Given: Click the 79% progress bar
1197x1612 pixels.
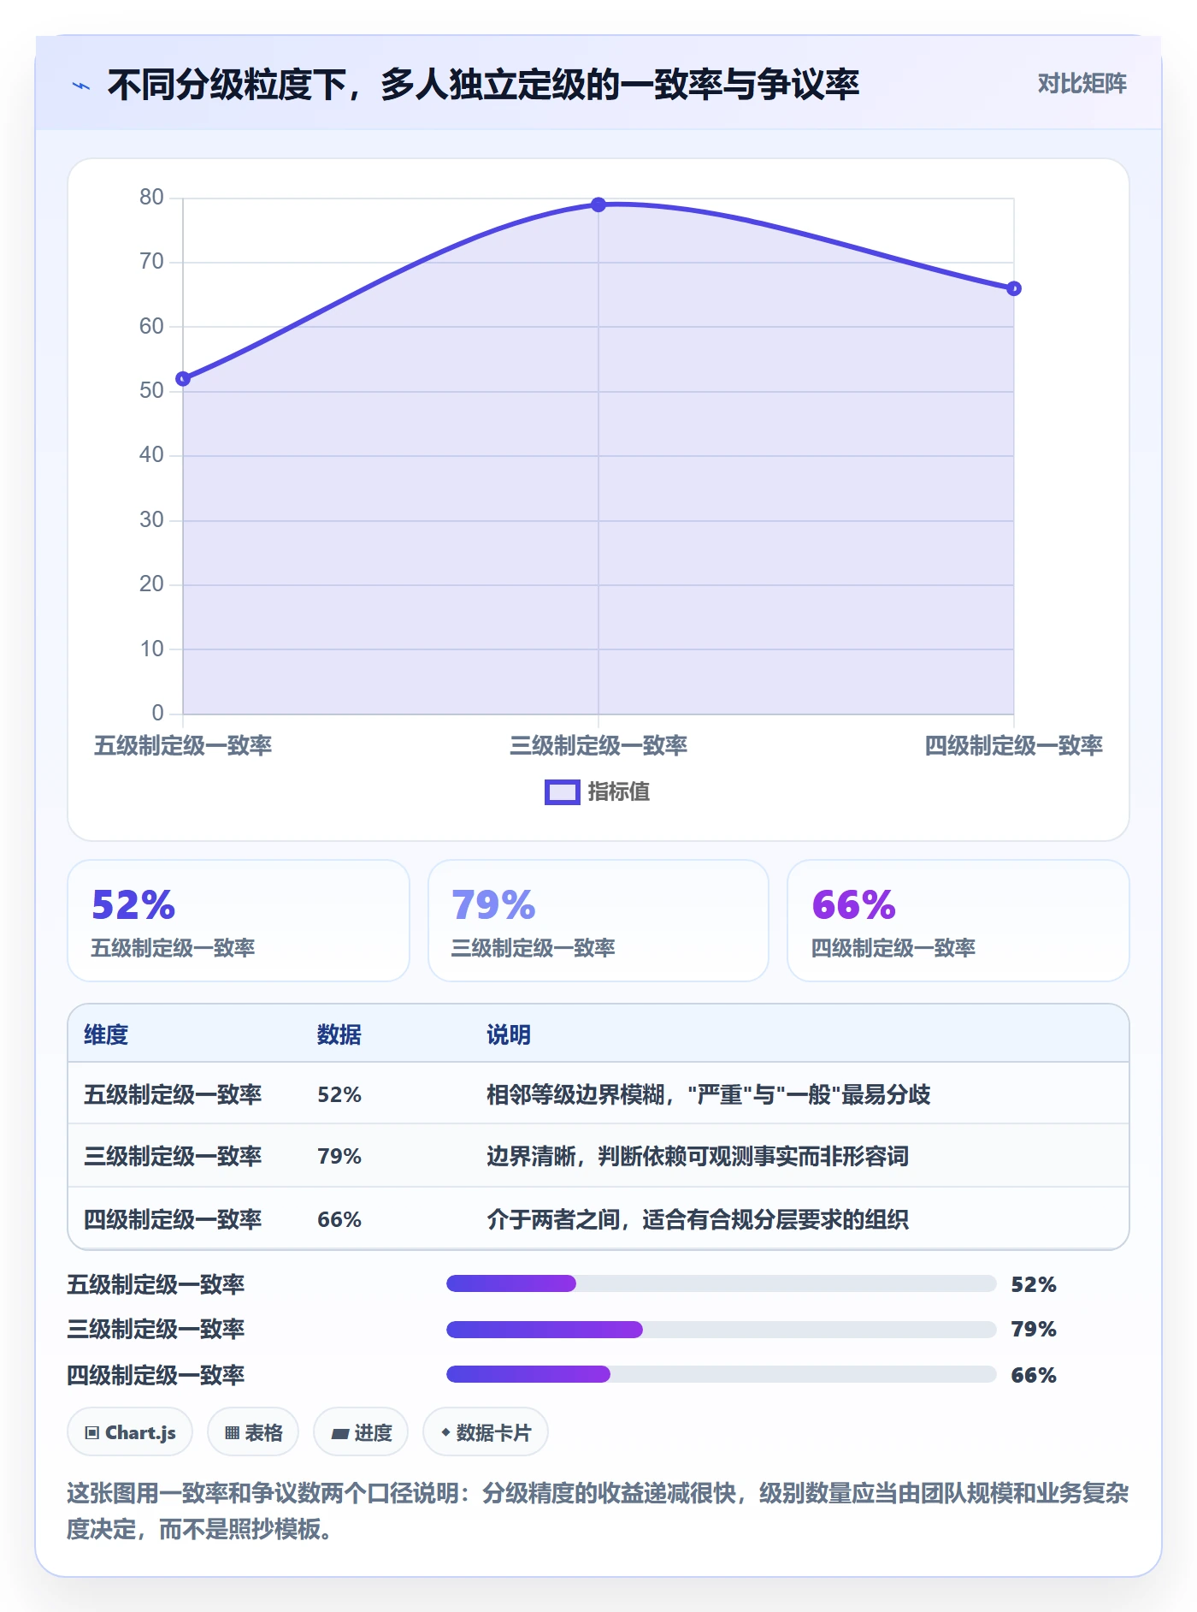Looking at the screenshot, I should click(x=722, y=1329).
